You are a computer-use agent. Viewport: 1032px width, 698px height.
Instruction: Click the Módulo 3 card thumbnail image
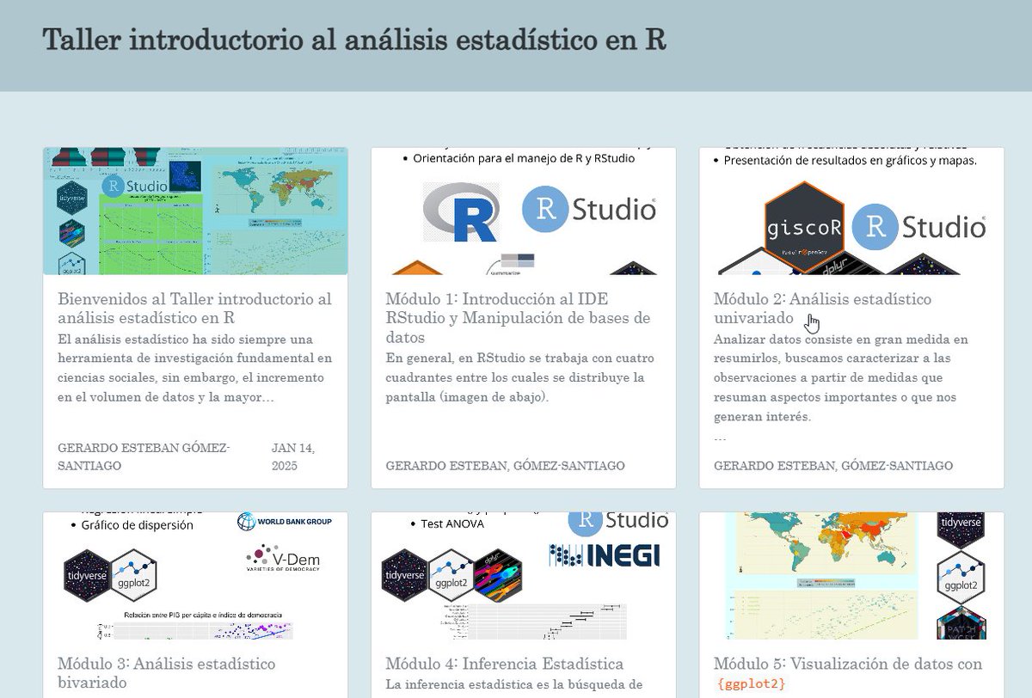pyautogui.click(x=195, y=576)
